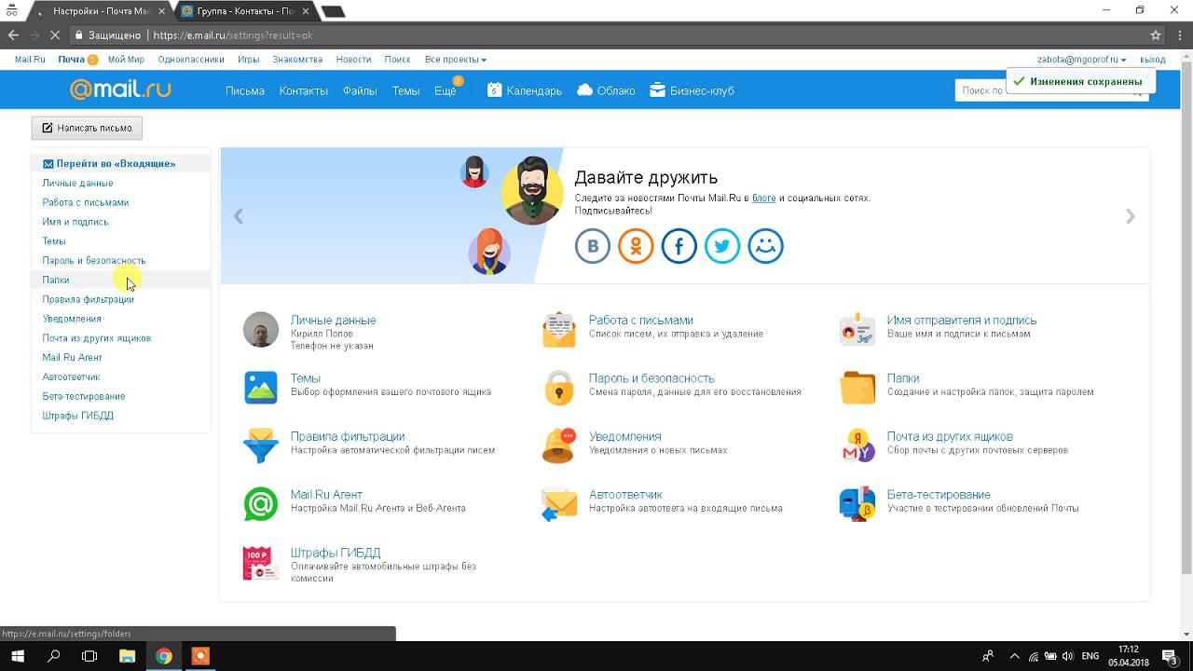Open Темы in the header navigation
This screenshot has height=671, width=1193.
click(x=405, y=90)
